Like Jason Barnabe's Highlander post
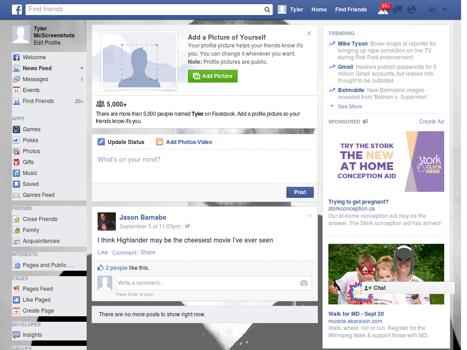The image size is (467, 350). pyautogui.click(x=103, y=252)
